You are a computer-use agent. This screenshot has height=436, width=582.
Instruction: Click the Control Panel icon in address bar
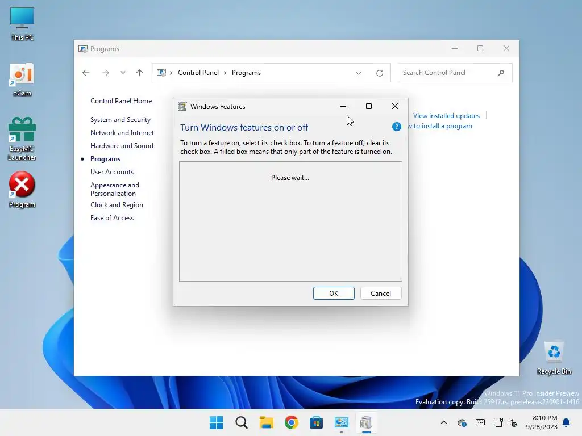pyautogui.click(x=161, y=73)
